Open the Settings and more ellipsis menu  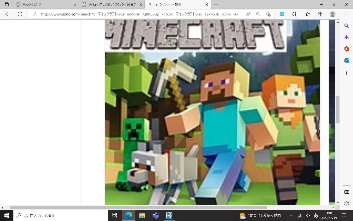(345, 14)
